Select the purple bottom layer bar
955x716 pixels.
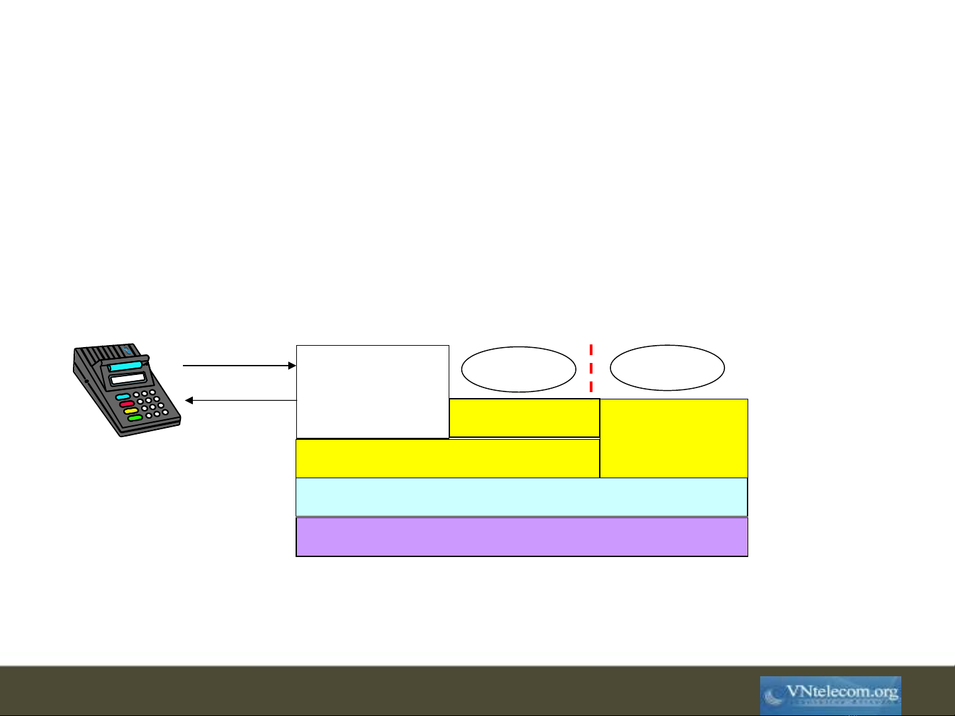521,537
